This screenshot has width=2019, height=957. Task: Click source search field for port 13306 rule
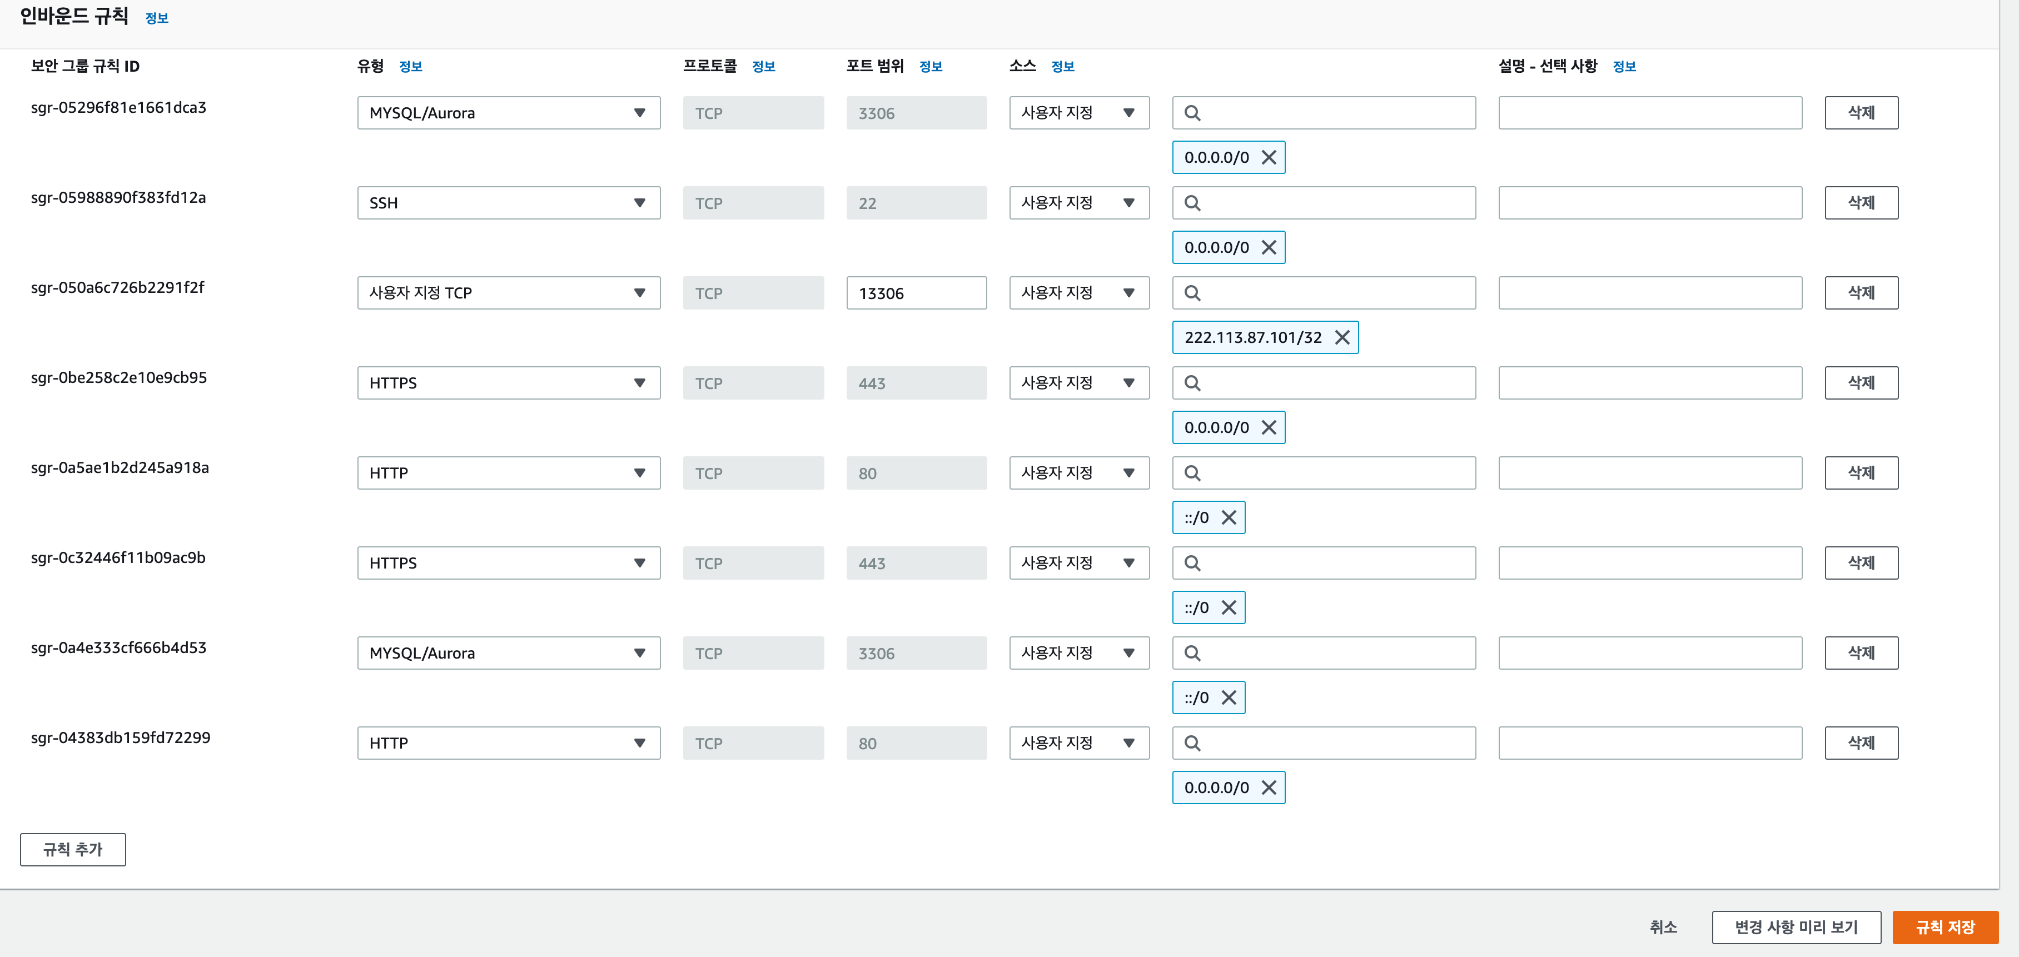click(x=1324, y=293)
